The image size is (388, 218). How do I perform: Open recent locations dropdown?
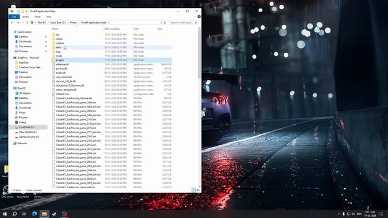(23, 22)
